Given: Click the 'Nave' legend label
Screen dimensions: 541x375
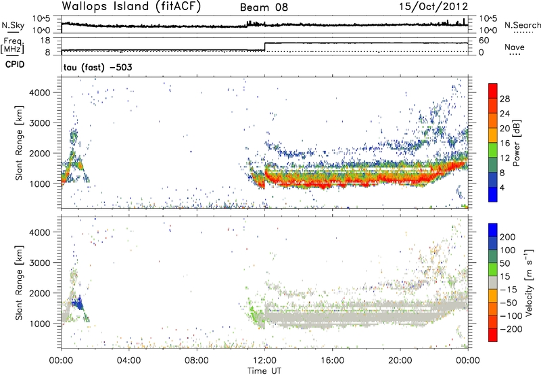Looking at the screenshot, I should click(514, 47).
